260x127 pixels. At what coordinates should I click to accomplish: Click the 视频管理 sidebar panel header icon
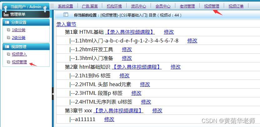point(7,47)
